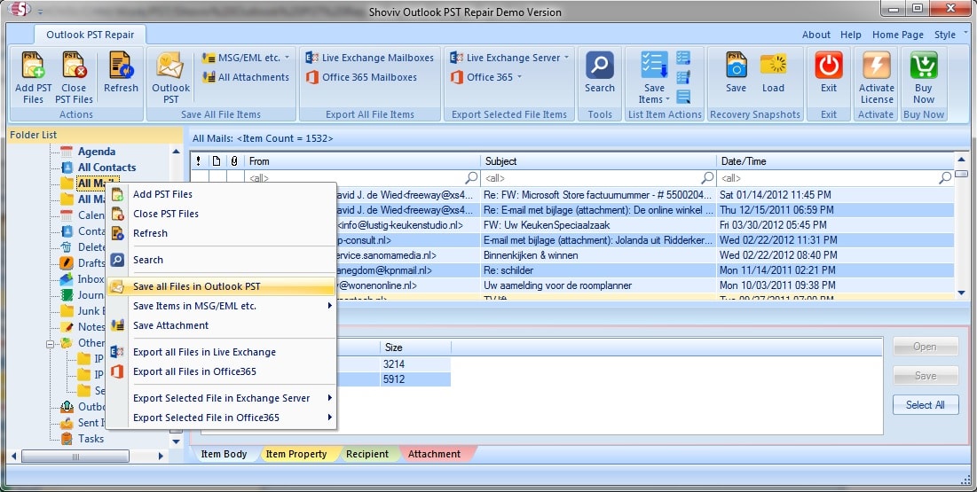Click the attachment paperclip column header

pos(234,160)
